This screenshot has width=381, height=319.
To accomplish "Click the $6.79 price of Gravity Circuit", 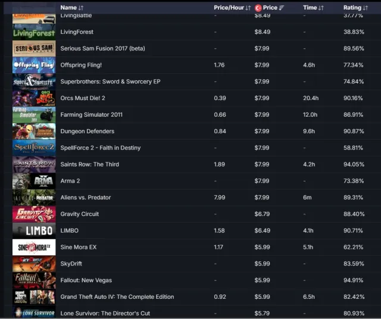I will [262, 214].
